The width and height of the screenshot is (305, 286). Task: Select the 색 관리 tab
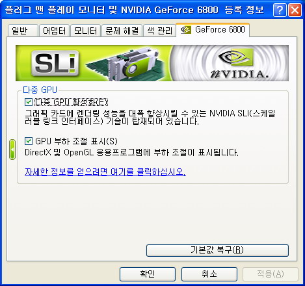pyautogui.click(x=159, y=31)
